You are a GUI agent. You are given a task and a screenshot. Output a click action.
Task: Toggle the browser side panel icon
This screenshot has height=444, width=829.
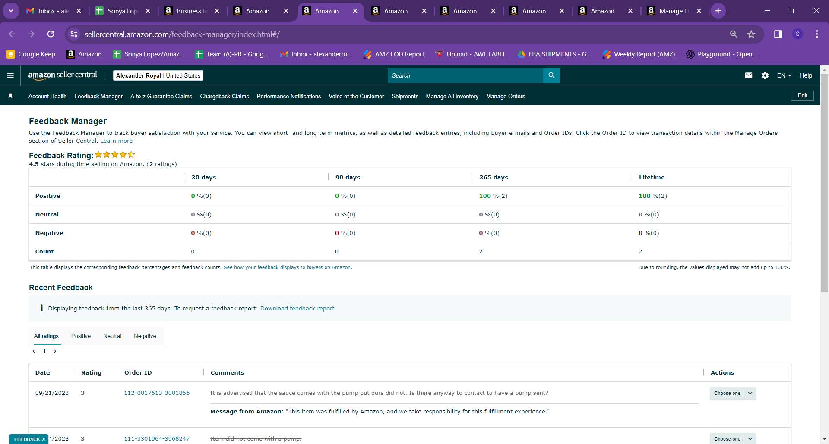point(778,34)
